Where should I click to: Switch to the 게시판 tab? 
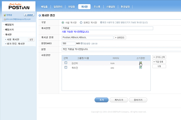click(x=84, y=7)
